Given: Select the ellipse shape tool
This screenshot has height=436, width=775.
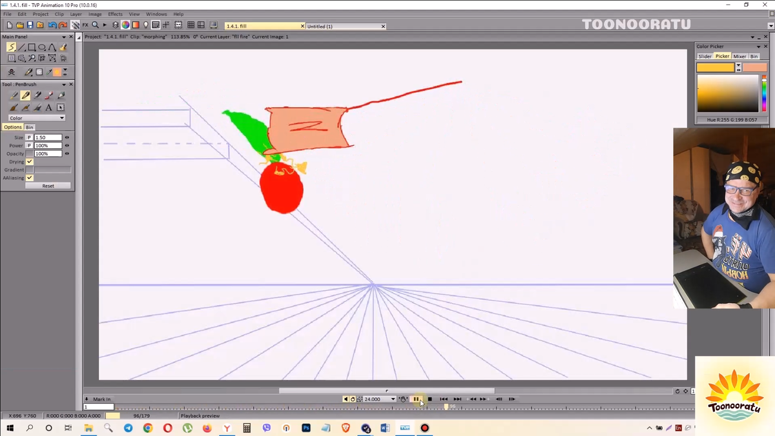Looking at the screenshot, I should click(42, 47).
